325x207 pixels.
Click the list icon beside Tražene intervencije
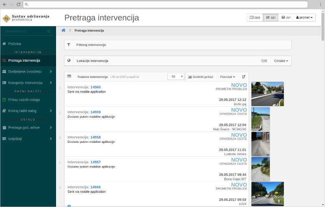click(x=69, y=76)
